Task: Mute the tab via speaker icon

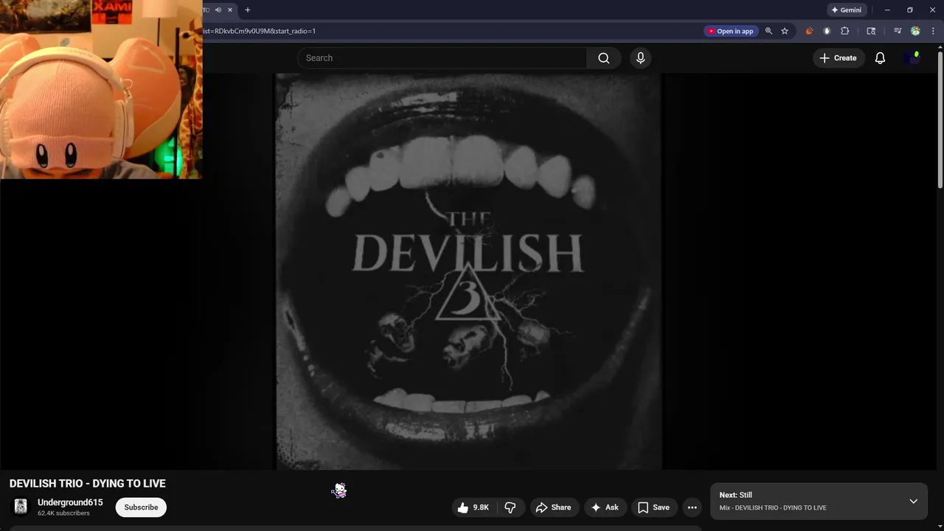Action: pos(218,10)
